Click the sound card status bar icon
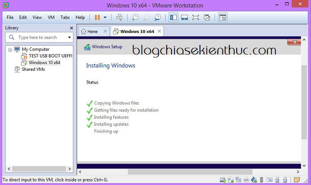This screenshot has width=311, height=185. (x=254, y=180)
